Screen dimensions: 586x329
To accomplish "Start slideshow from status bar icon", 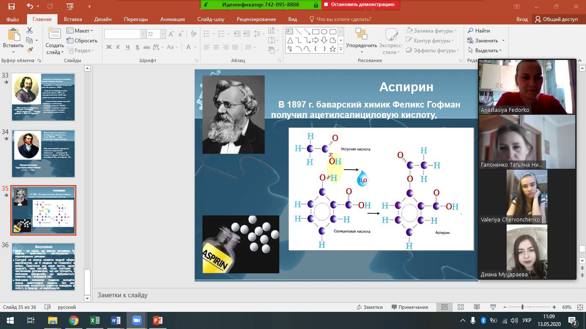I will point(492,307).
